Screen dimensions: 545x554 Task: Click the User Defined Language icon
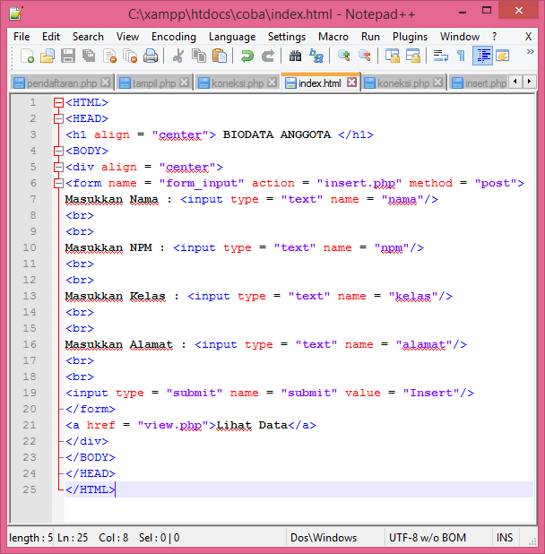click(502, 56)
